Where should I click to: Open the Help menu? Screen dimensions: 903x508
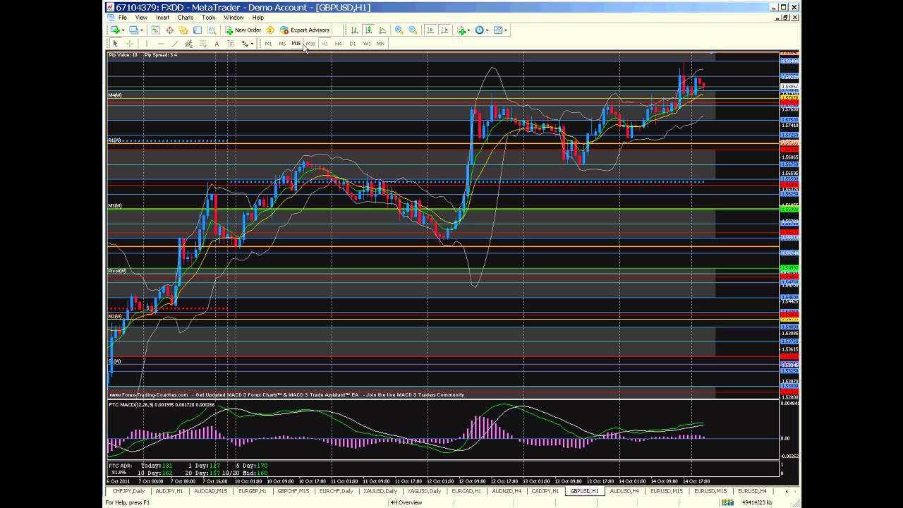click(257, 18)
